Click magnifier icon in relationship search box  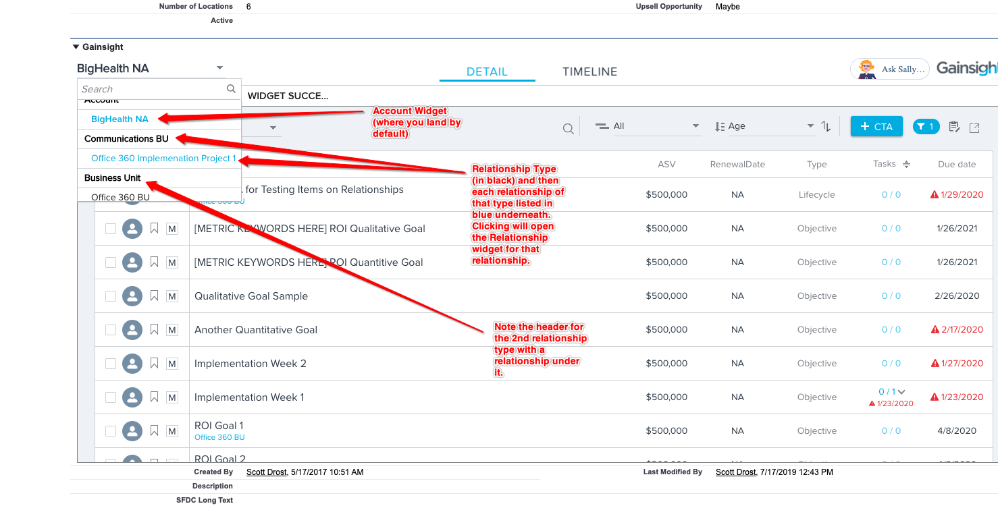point(231,88)
